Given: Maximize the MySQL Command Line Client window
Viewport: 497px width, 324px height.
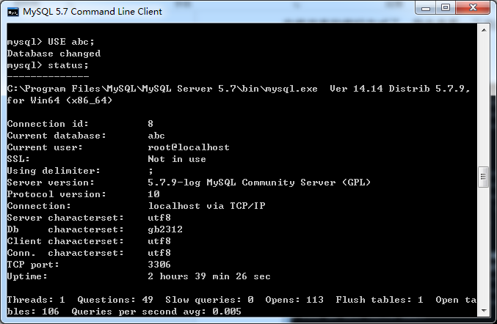Looking at the screenshot, I should point(446,8).
